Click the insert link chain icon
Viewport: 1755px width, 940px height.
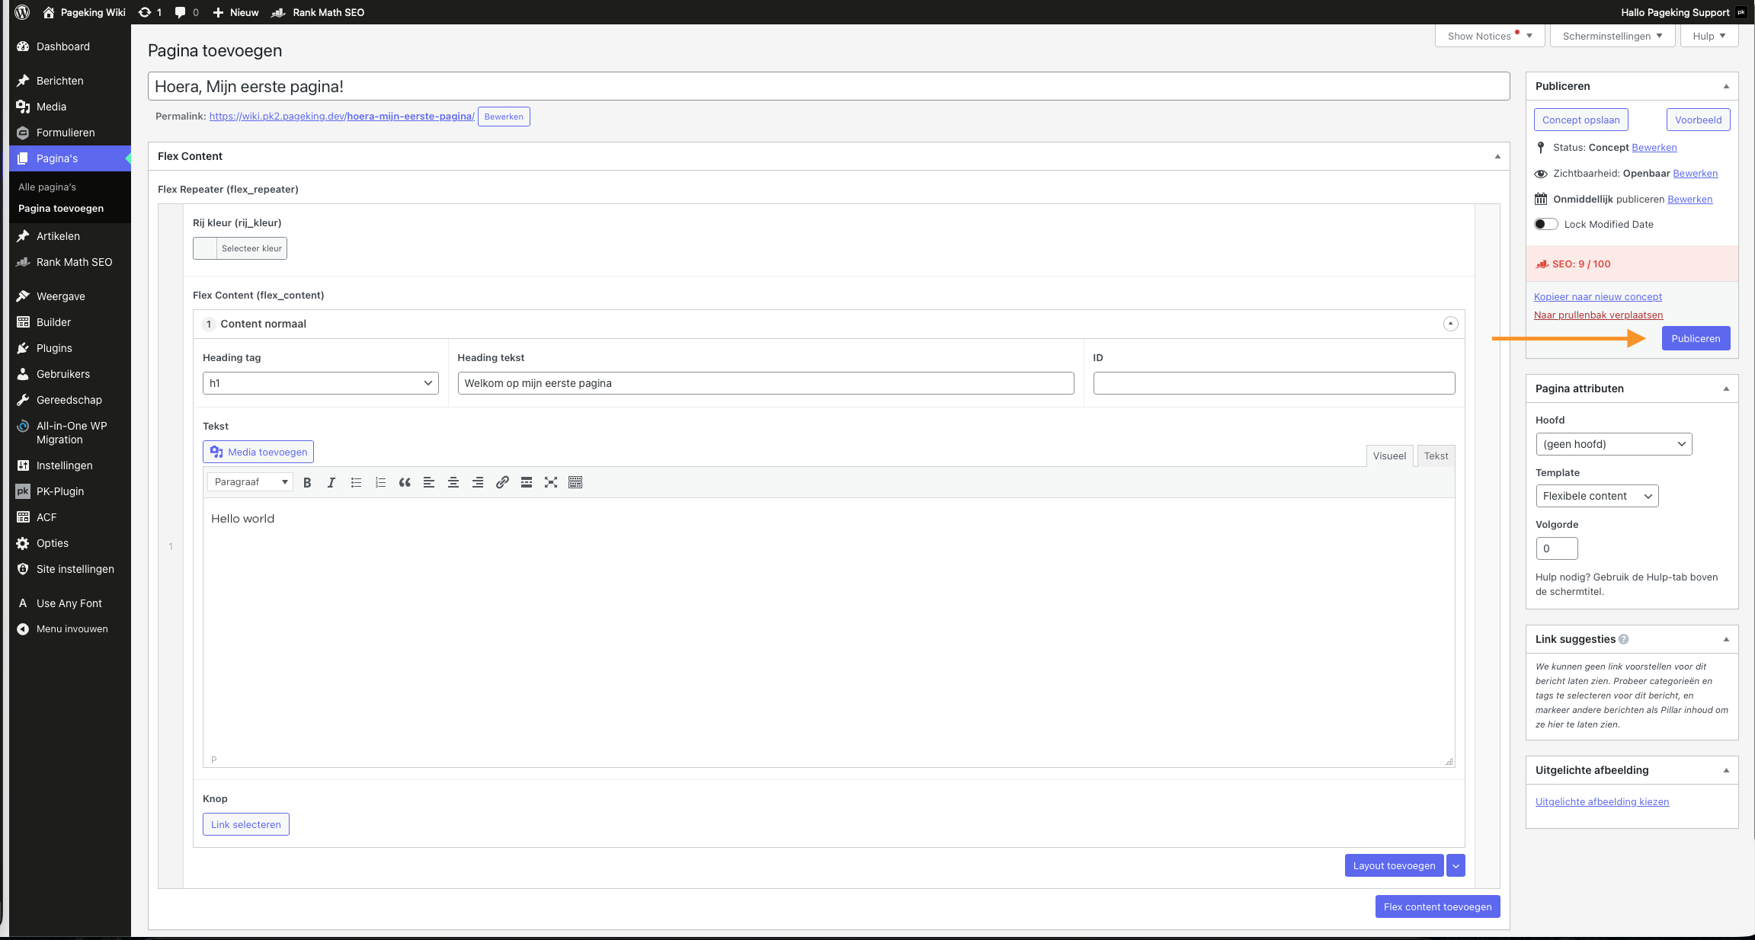tap(502, 482)
